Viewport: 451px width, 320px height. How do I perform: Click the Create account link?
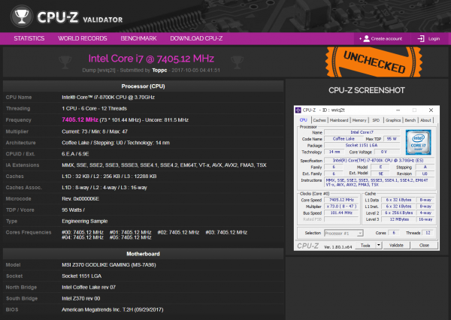click(x=386, y=39)
